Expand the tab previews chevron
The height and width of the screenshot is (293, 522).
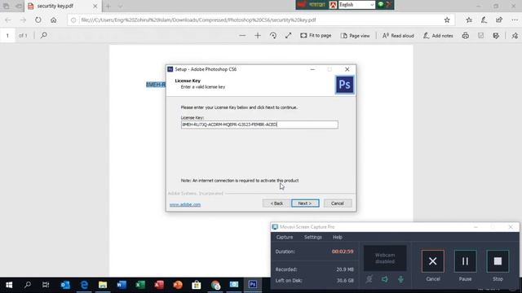tap(120, 6)
